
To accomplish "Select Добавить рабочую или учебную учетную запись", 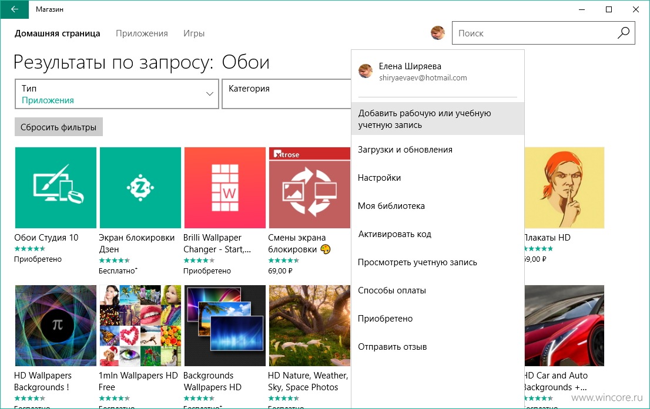I will [x=438, y=119].
